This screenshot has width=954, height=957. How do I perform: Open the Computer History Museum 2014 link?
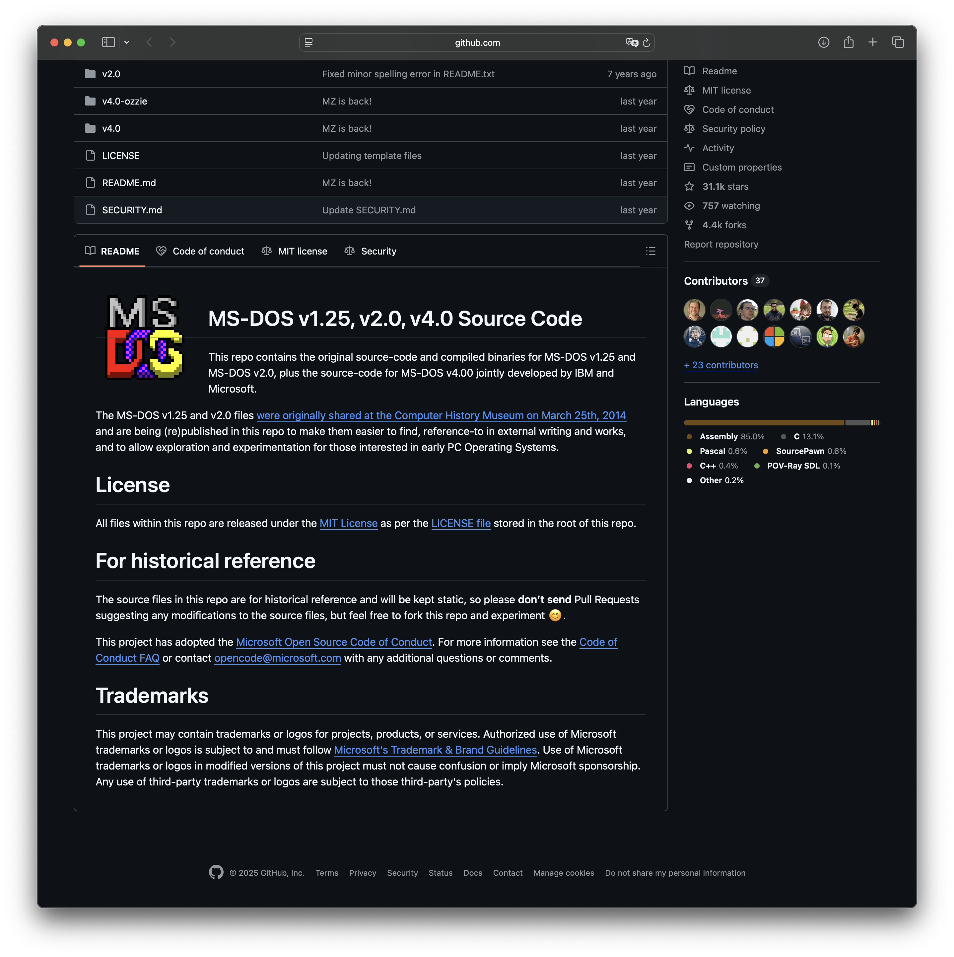tap(441, 416)
